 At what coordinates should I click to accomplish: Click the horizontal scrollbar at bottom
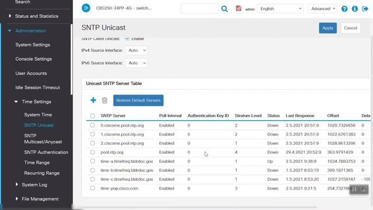tap(195, 208)
